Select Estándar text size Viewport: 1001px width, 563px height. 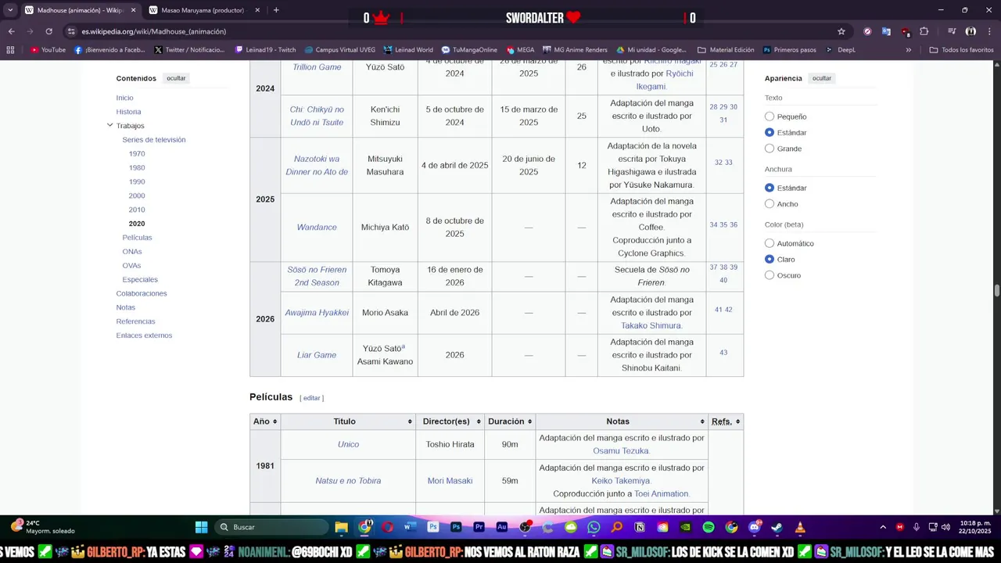tap(770, 132)
